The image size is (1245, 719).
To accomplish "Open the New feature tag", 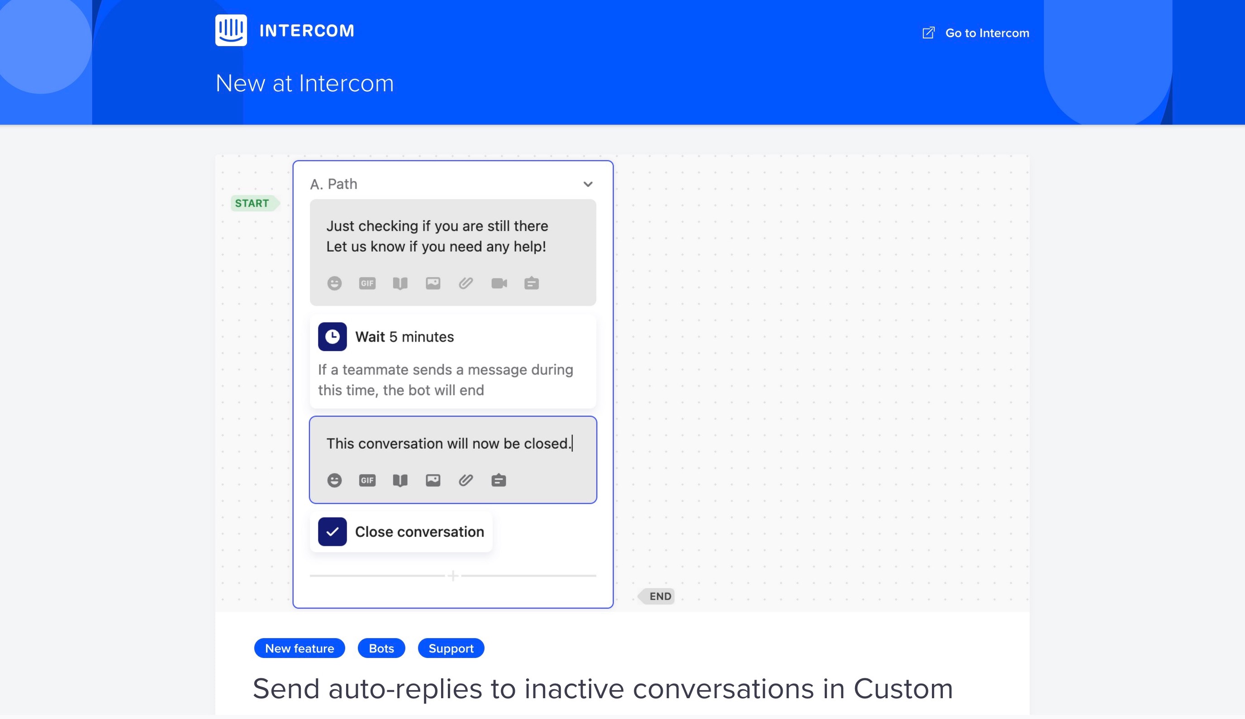I will click(x=299, y=648).
